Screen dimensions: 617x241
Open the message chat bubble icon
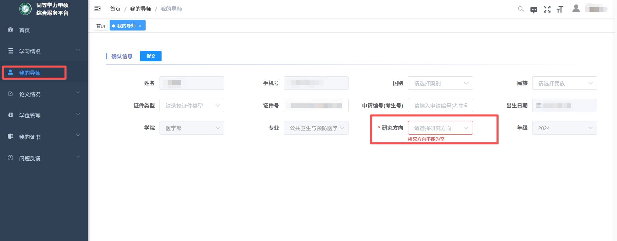[534, 10]
